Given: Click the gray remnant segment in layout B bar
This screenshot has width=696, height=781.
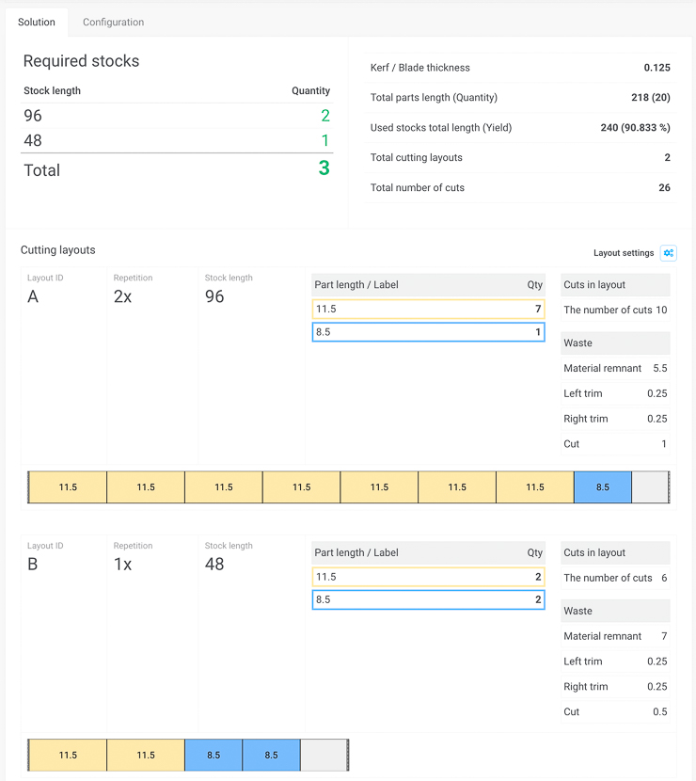Looking at the screenshot, I should pyautogui.click(x=323, y=755).
